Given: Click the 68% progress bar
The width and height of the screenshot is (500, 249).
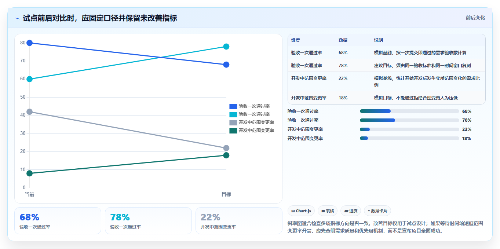Looking at the screenshot, I should (x=409, y=111).
